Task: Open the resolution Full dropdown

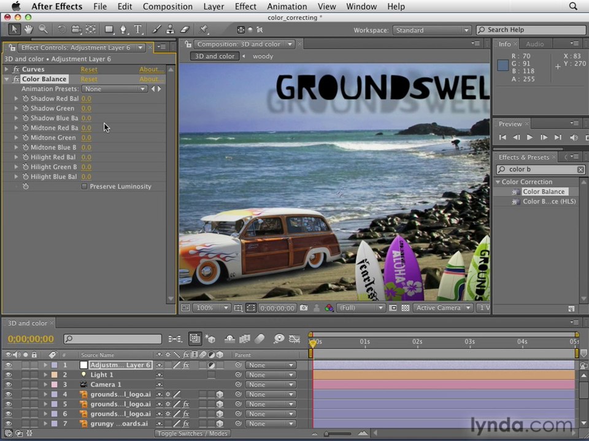Action: click(x=361, y=308)
